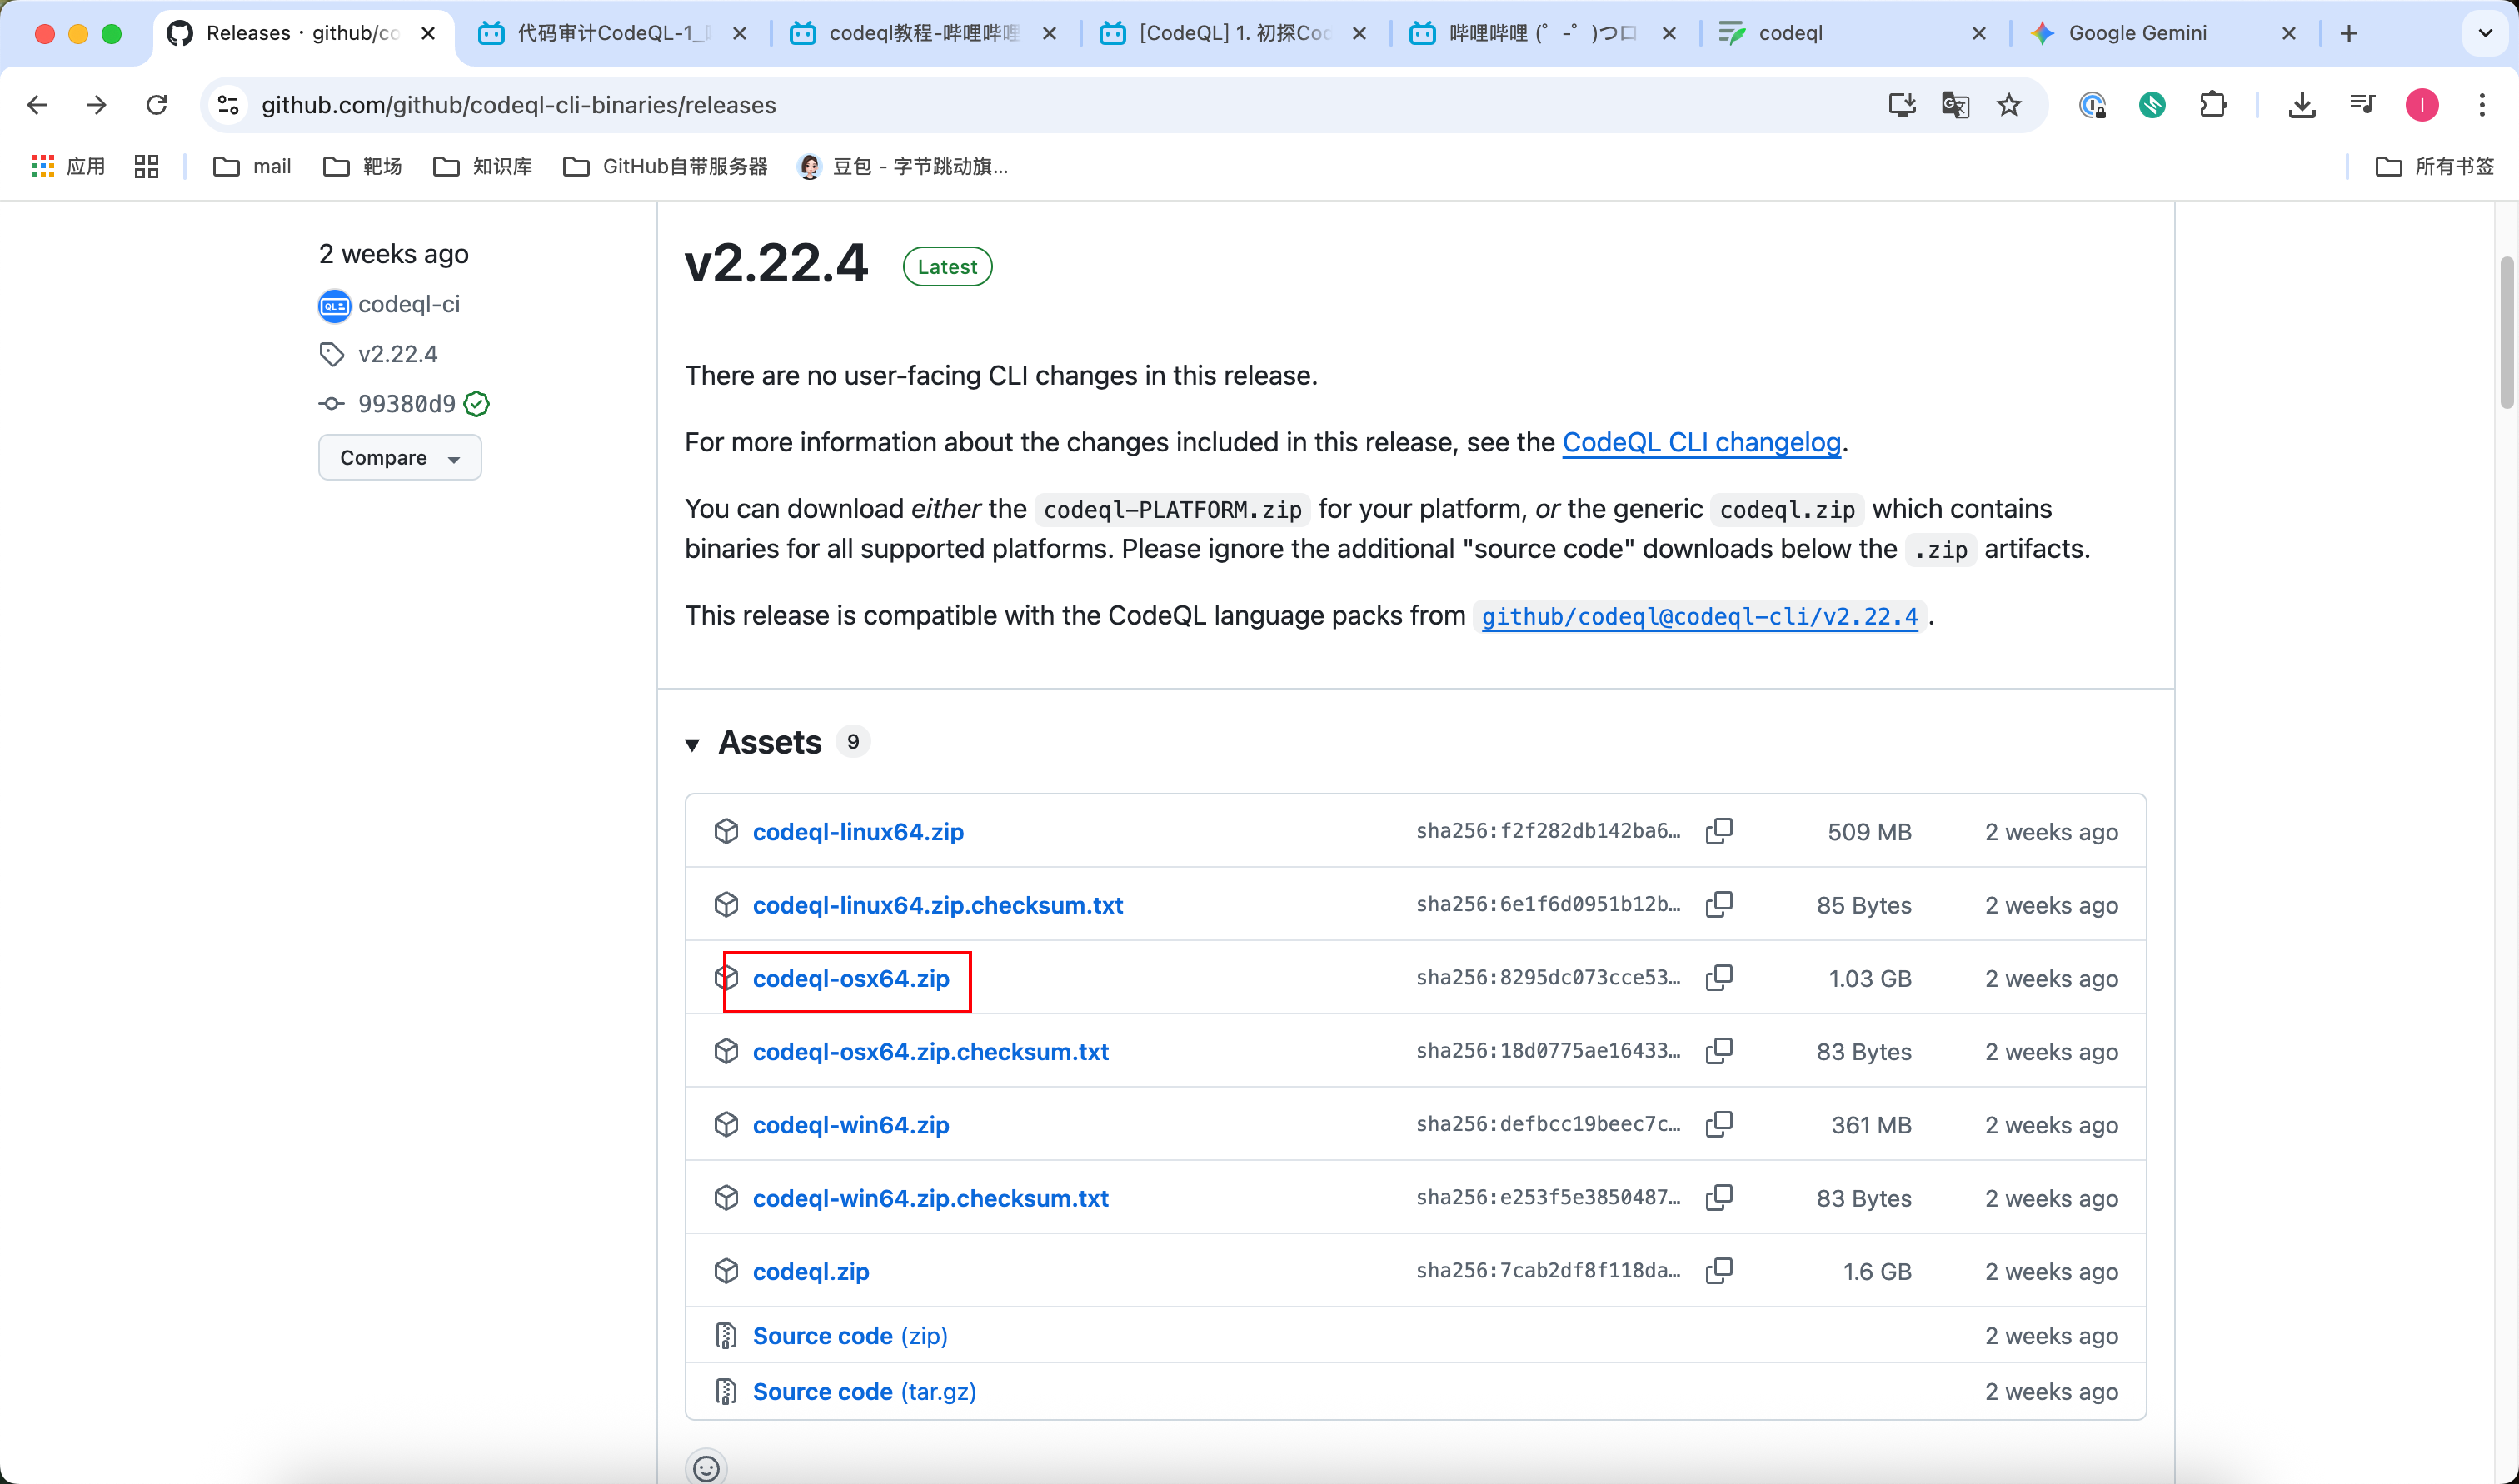The image size is (2519, 1484).
Task: Switch to the 代码审计CodeQL-1 tab
Action: pyautogui.click(x=612, y=33)
